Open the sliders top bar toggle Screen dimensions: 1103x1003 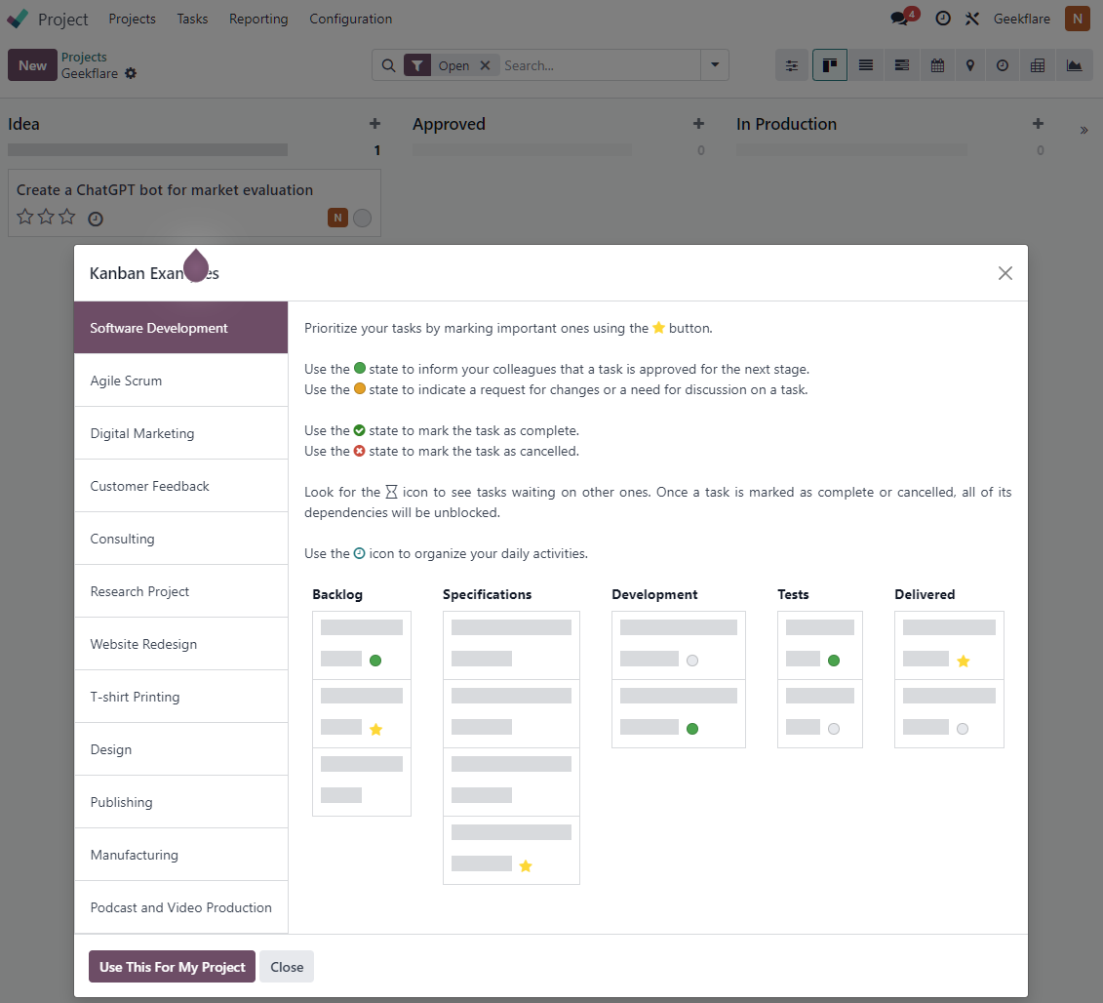pos(792,65)
